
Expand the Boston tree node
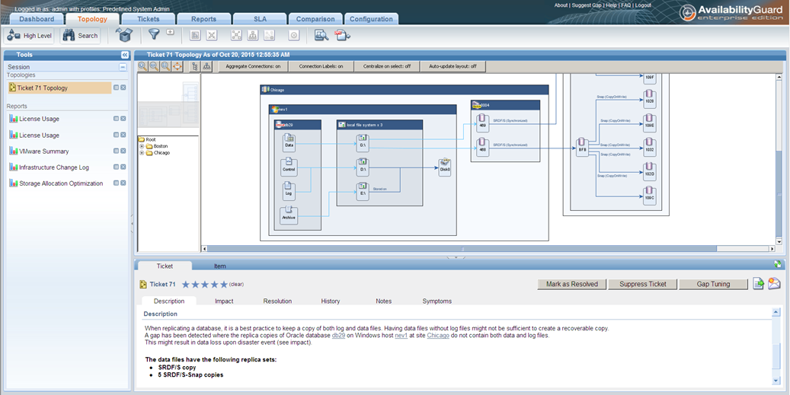click(x=142, y=146)
